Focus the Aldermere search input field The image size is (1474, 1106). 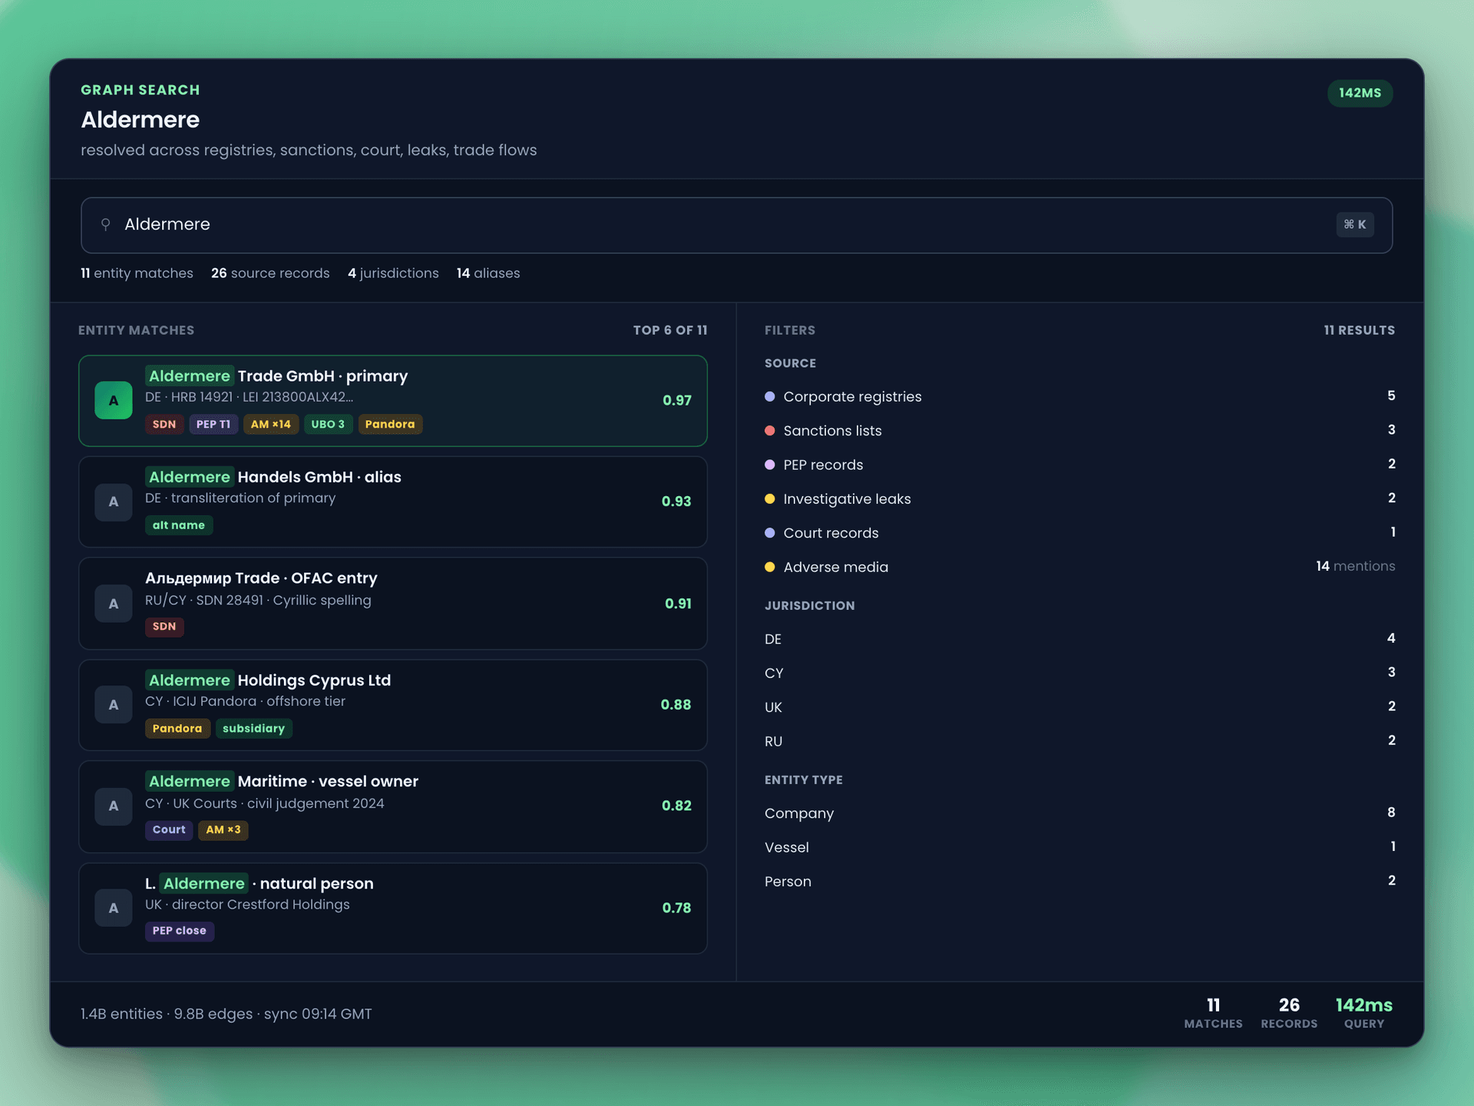(736, 225)
